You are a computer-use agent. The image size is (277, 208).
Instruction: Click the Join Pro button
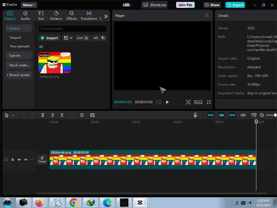coord(185,5)
